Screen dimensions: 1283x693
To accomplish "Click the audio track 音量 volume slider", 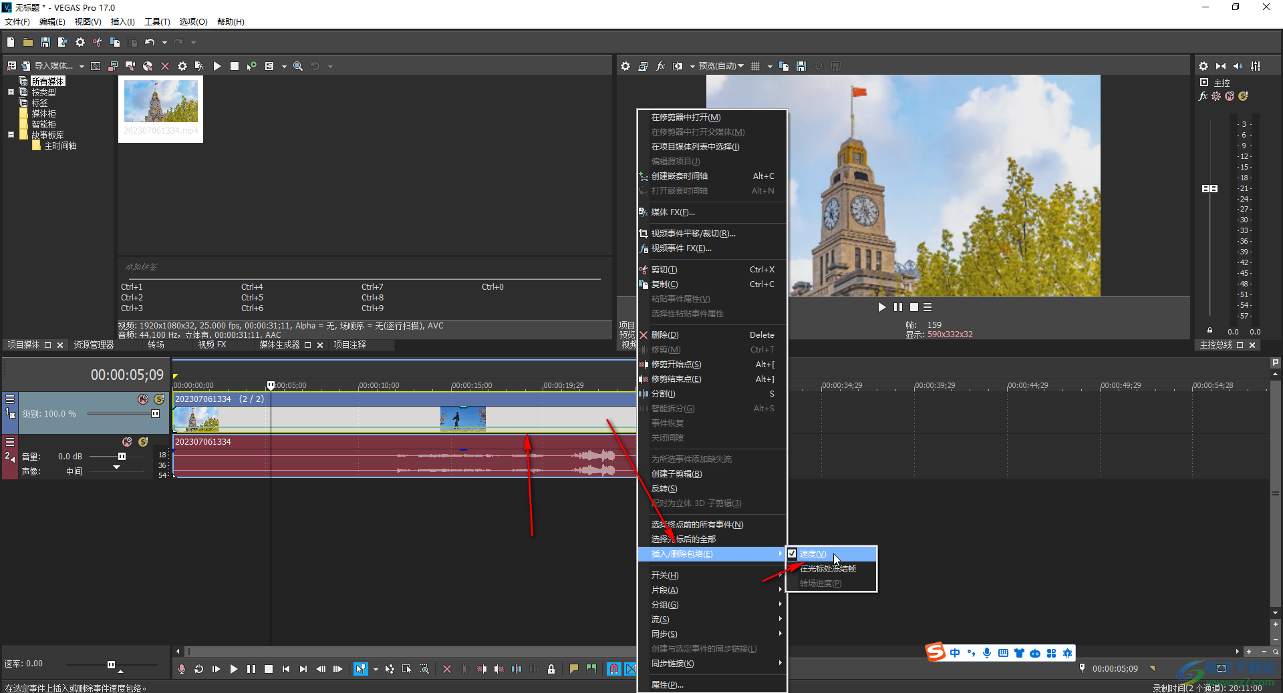I will 122,457.
